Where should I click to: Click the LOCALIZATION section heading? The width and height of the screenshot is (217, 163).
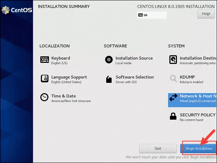coord(55,46)
